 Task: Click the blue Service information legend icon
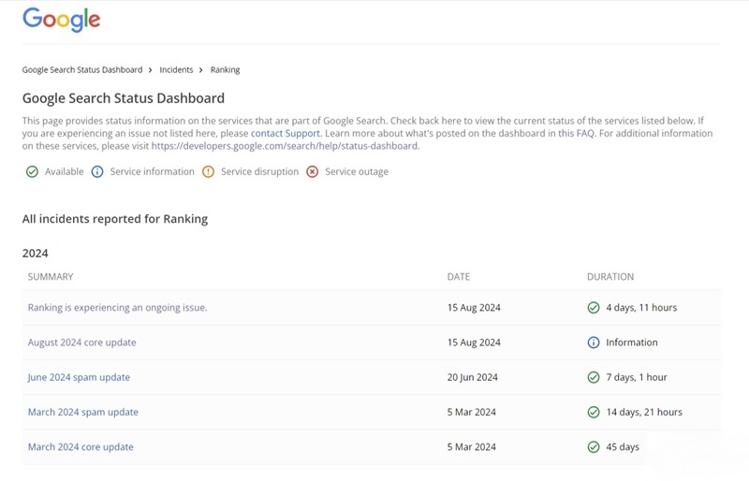click(97, 172)
